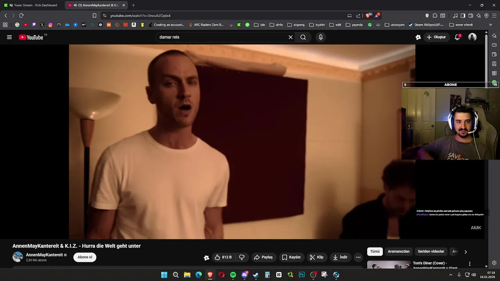Open more actions three-dot menu
The image size is (500, 281).
click(358, 257)
